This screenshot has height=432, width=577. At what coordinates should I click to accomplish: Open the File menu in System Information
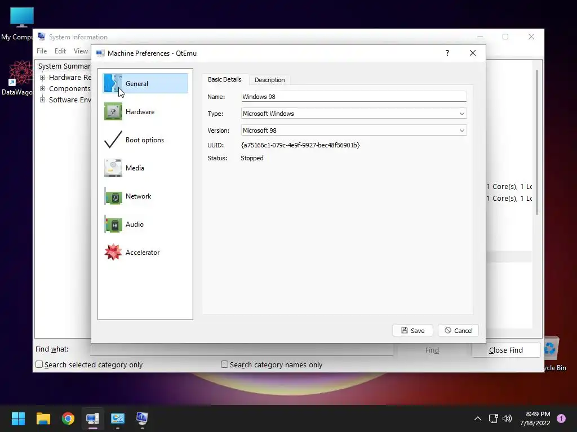(42, 51)
